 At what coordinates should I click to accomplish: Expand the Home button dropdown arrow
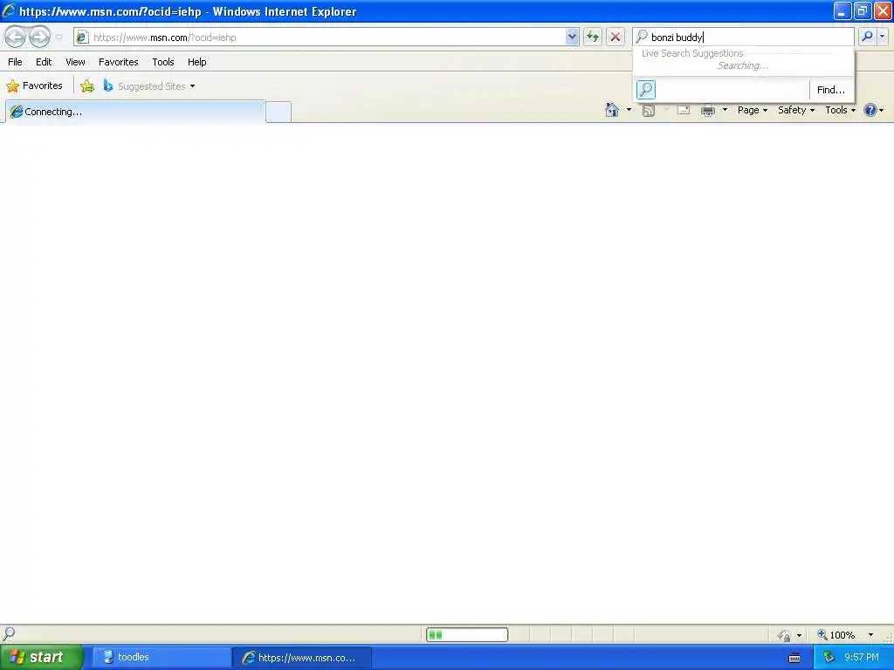(629, 110)
